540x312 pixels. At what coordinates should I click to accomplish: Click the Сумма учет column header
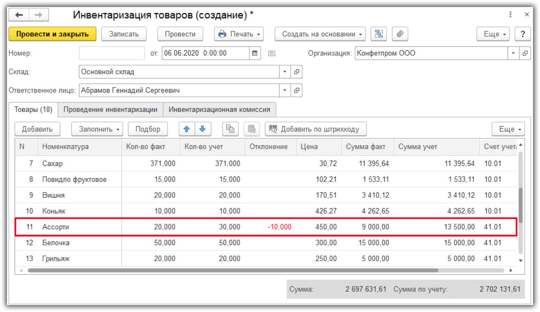[436, 147]
